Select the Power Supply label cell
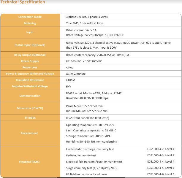This screenshot has height=178, width=182. [30, 61]
